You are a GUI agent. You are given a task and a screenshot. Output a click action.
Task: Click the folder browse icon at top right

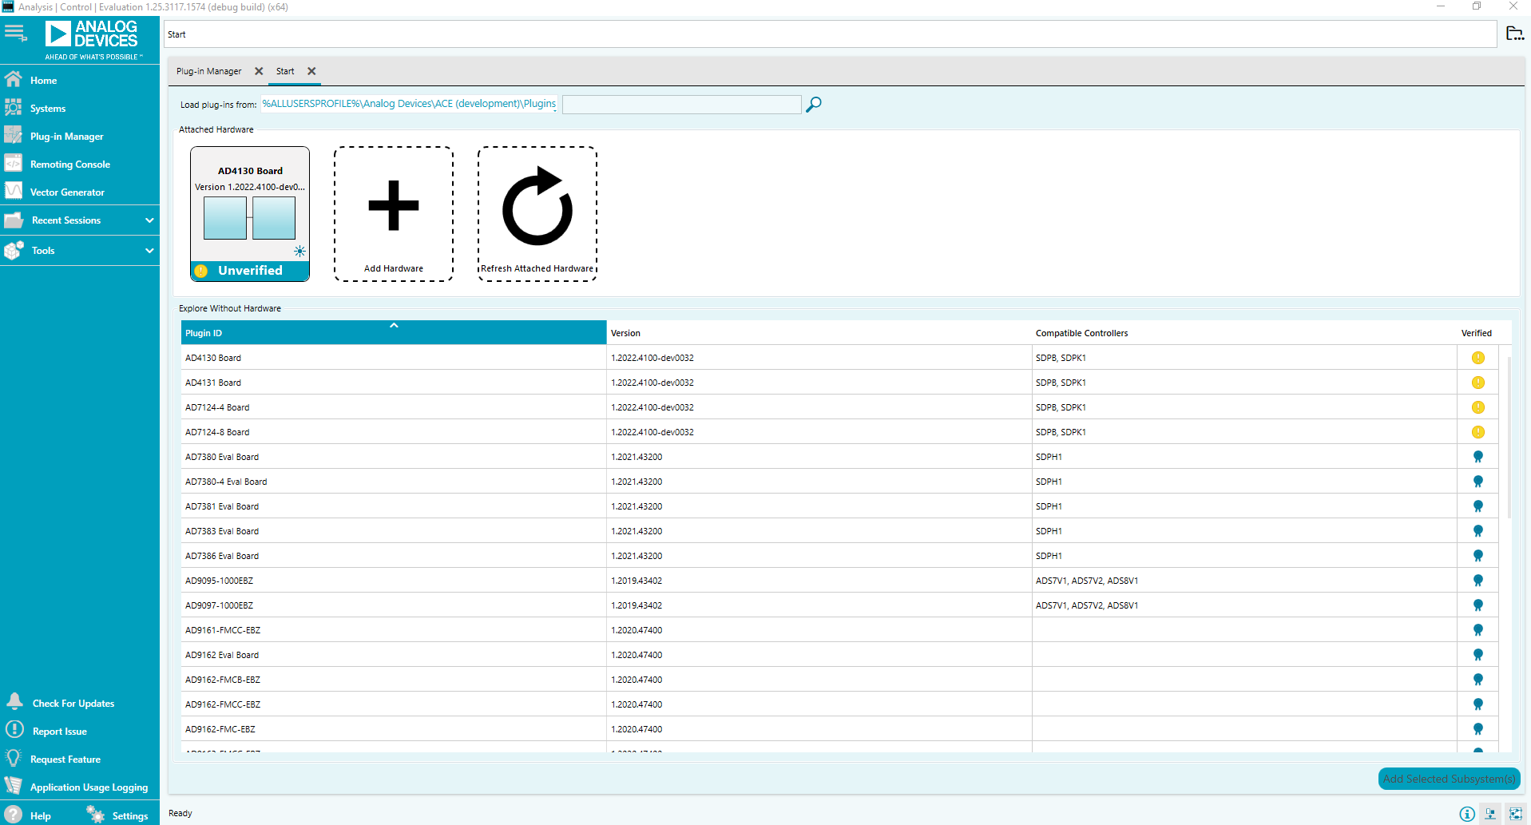(1514, 34)
